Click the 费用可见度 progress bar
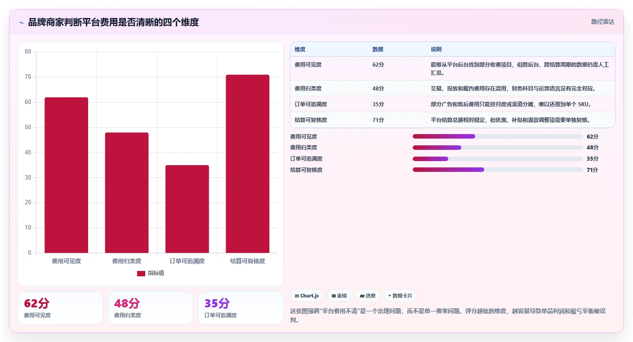Viewport: 633px width, 342px height. pyautogui.click(x=498, y=136)
